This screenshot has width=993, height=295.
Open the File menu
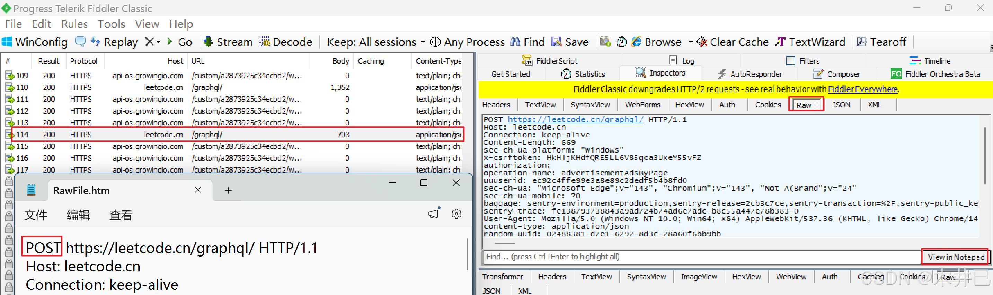coord(14,24)
